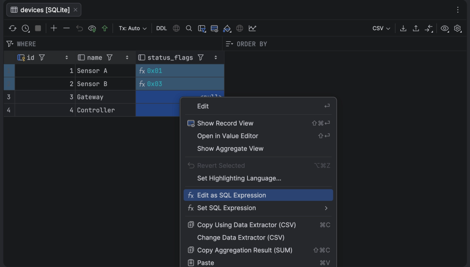The width and height of the screenshot is (470, 267).
Task: Choose Edit as SQL Expression menu item
Action: tap(258, 195)
